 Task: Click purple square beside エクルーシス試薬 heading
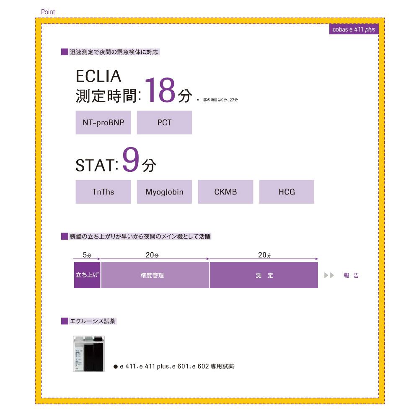coord(65,321)
